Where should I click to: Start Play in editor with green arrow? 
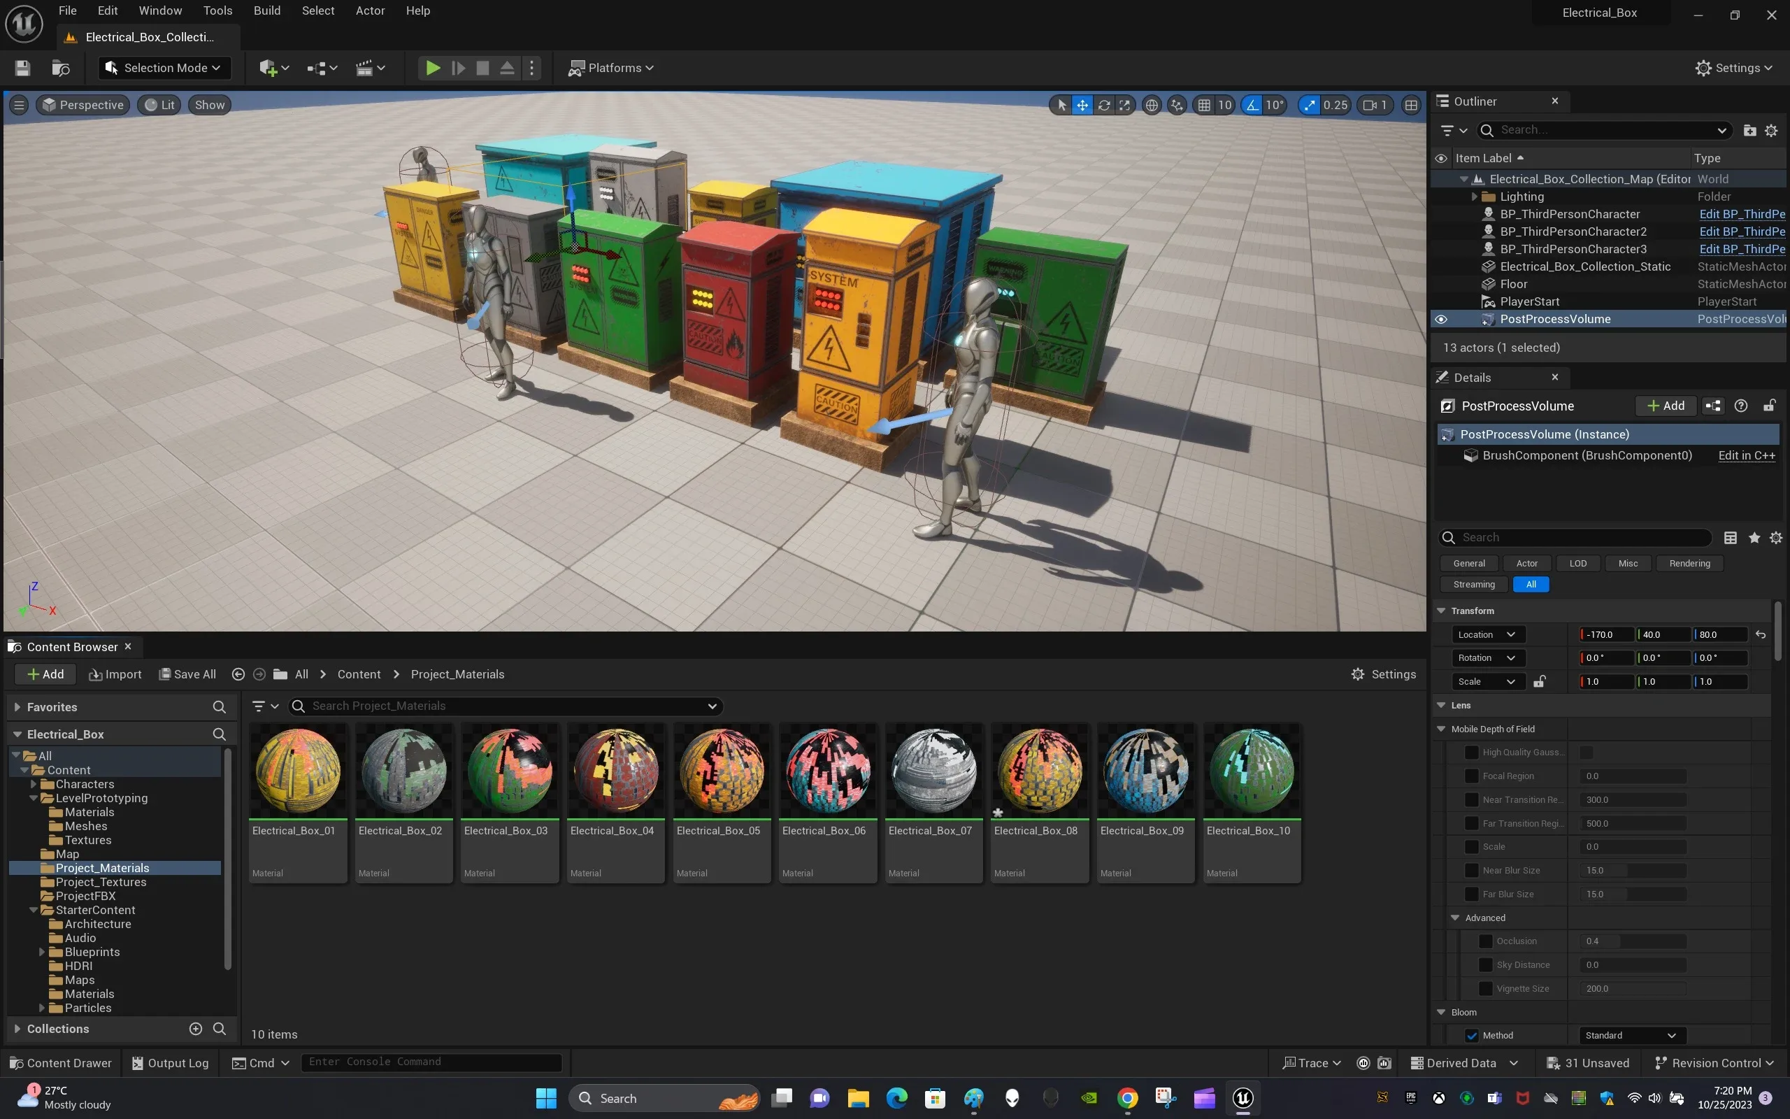(x=433, y=68)
